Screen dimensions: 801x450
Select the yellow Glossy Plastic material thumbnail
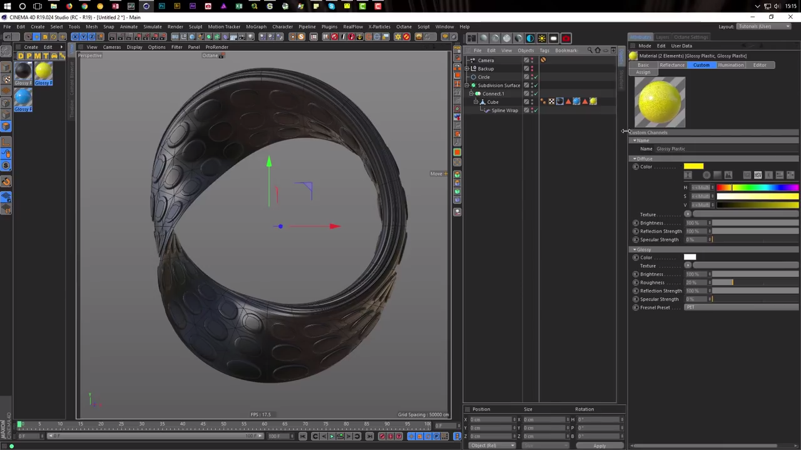(43, 71)
